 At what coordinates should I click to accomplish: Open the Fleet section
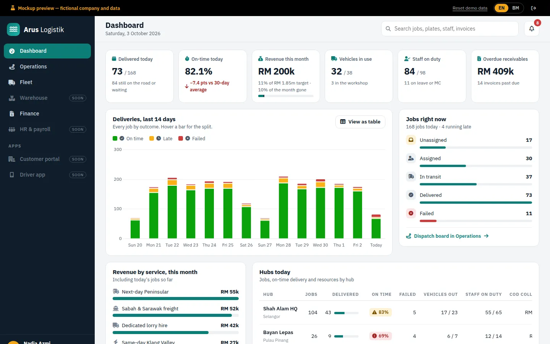pyautogui.click(x=47, y=82)
